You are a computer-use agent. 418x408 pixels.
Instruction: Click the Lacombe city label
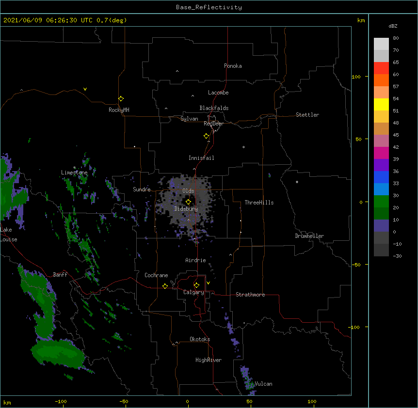pos(218,93)
